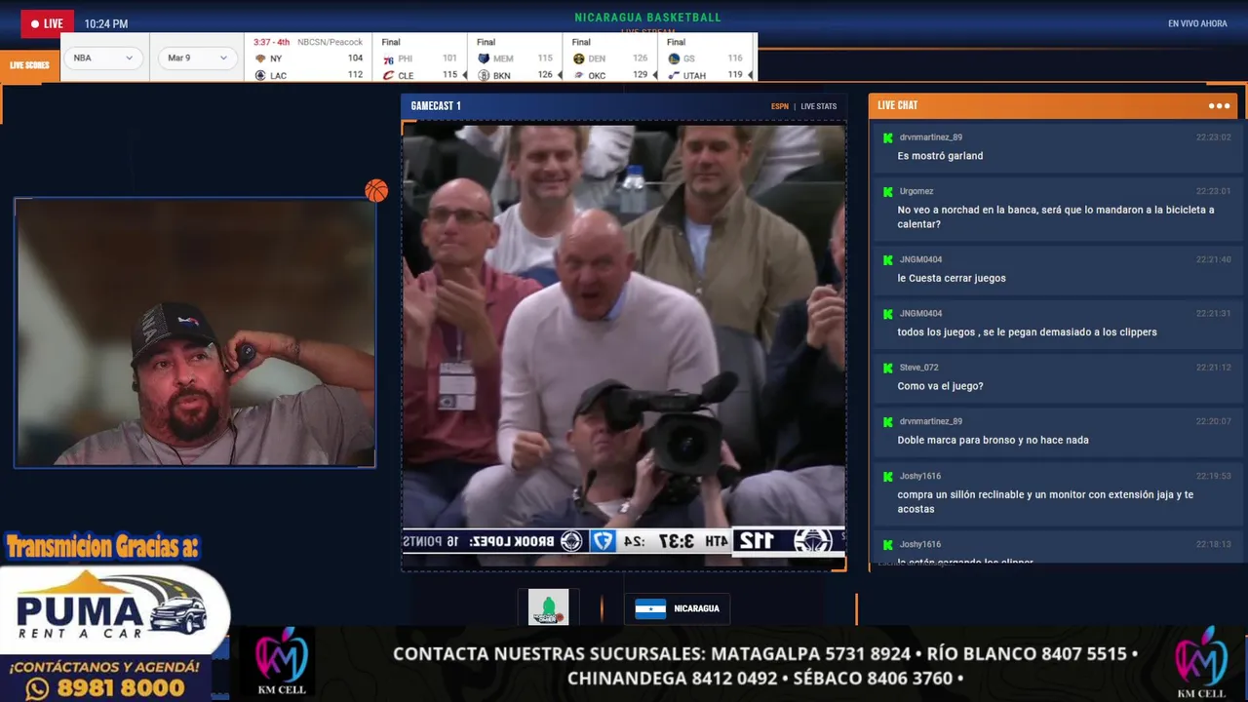Open the live NY vs LAC game status
1248x702 pixels.
(272, 42)
